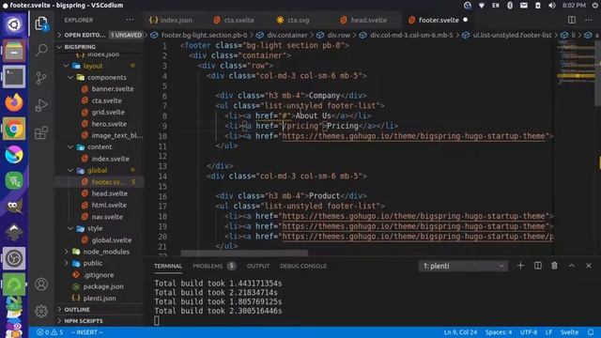Open the notifications bell in status bar

coord(591,332)
